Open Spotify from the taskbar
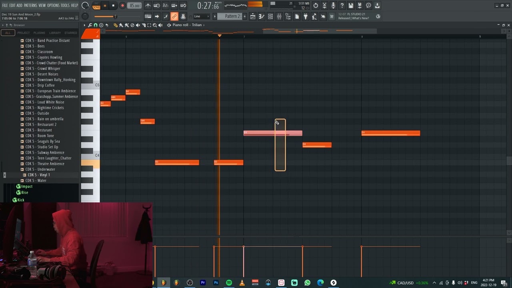The image size is (512, 288). (229, 282)
